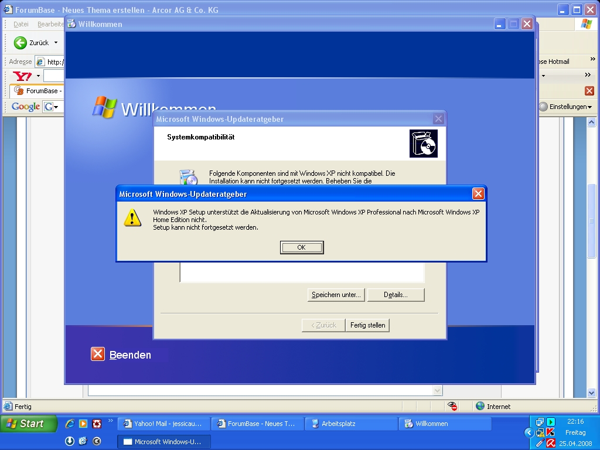The image size is (600, 450).
Task: Close the warning dialog with the red X
Action: click(x=478, y=193)
